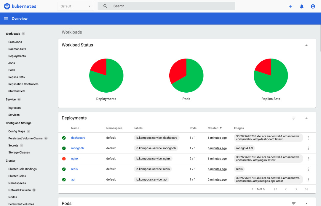
Task: Open Cron Jobs in sidebar
Action: (x=15, y=42)
